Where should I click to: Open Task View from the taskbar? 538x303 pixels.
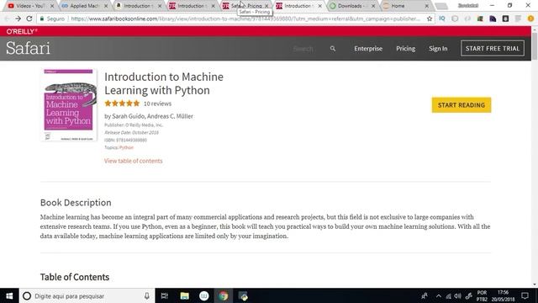coord(165,295)
